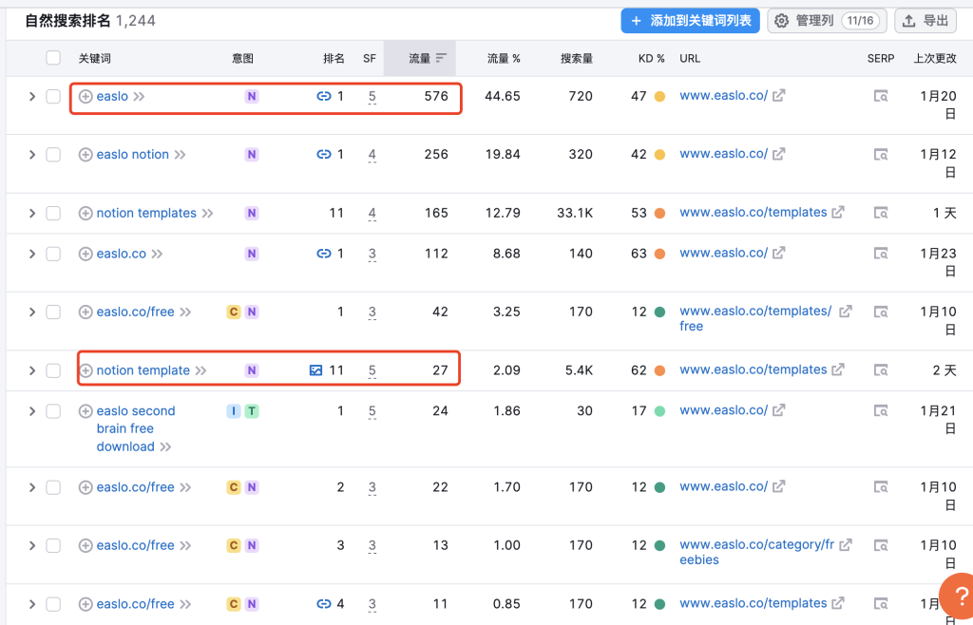Click the 1,244 organic ranking count
The height and width of the screenshot is (625, 973).
pos(135,21)
